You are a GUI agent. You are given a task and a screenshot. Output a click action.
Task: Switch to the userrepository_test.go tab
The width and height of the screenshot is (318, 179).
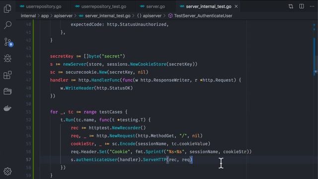pos(101,6)
